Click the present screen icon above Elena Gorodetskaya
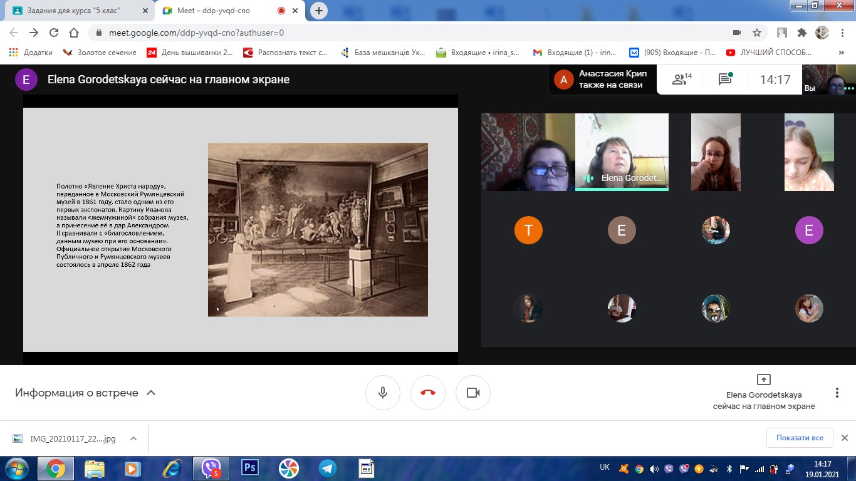856x481 pixels. pos(763,380)
